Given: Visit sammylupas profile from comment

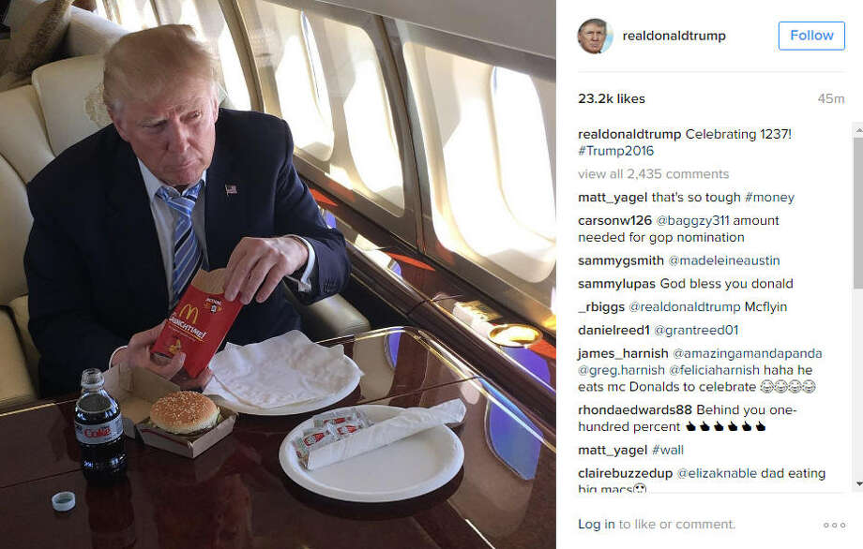Looking at the screenshot, I should [x=616, y=284].
